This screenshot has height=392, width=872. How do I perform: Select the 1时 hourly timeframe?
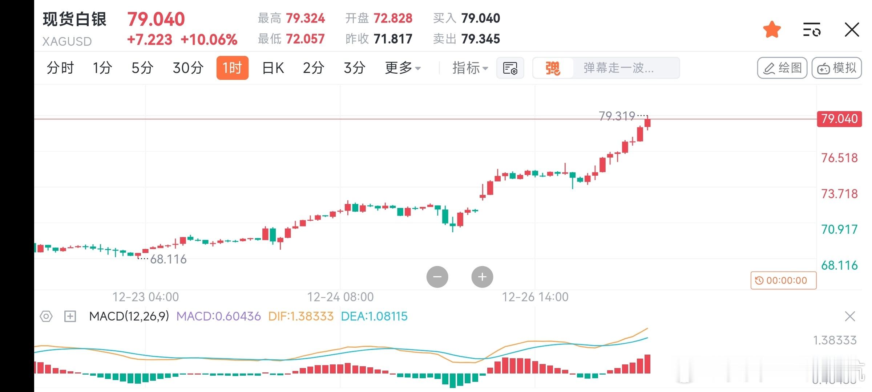[x=232, y=68]
